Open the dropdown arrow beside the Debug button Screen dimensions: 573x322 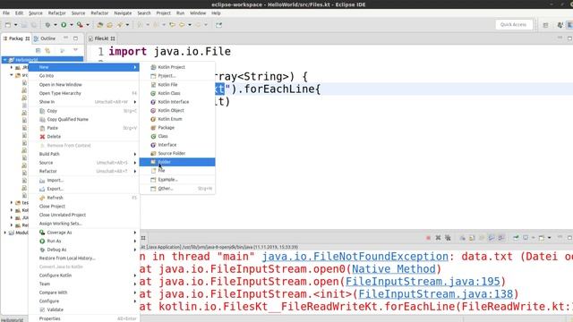click(x=56, y=25)
